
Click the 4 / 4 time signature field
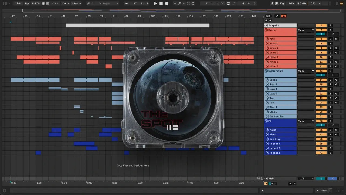(55, 4)
